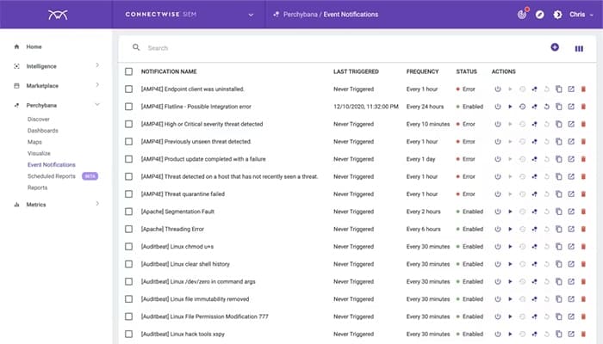
Task: Open Perchybana icon for Linux file immutability removed
Action: [535, 299]
